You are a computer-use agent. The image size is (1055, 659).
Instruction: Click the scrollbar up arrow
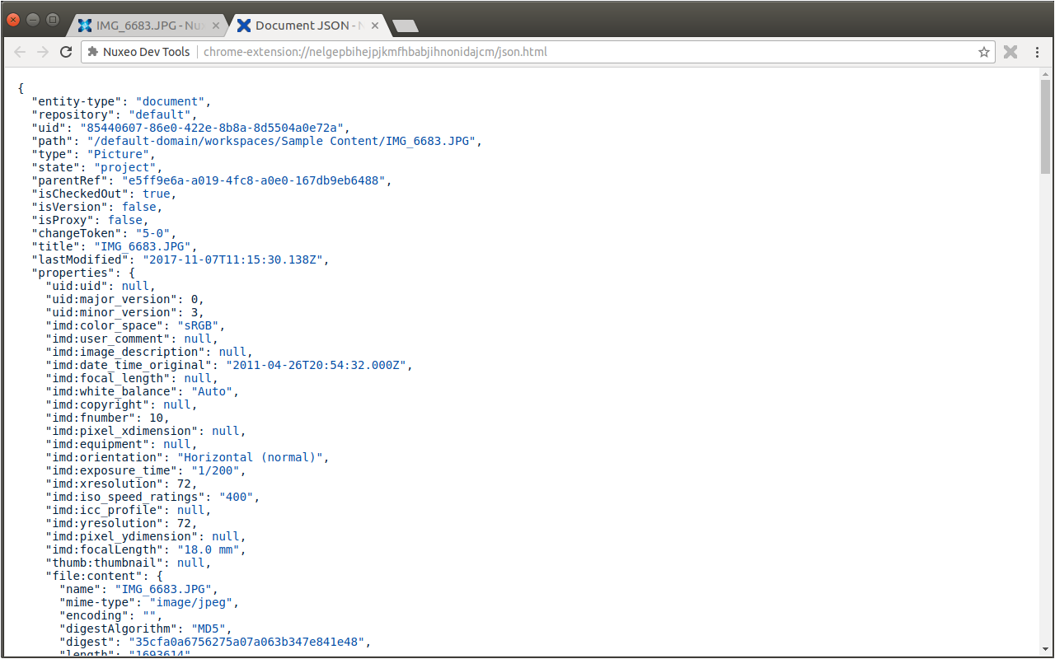tap(1046, 73)
